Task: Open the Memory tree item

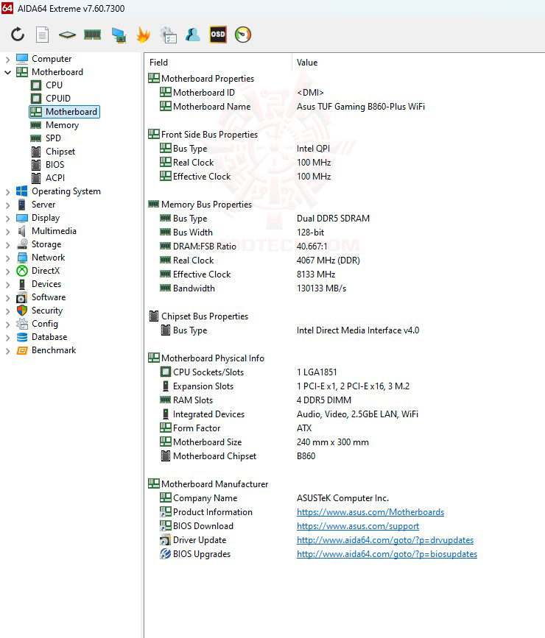Action: 62,125
